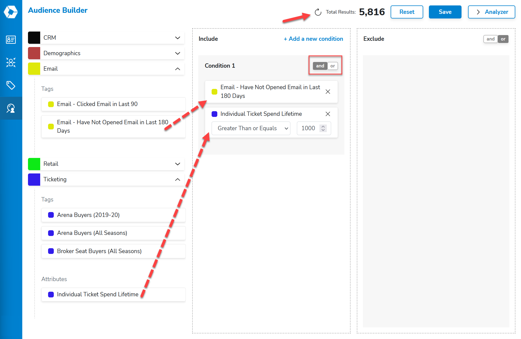The width and height of the screenshot is (521, 339).
Task: Click the yellow dot of Clicked Email tag
Action: coord(51,104)
